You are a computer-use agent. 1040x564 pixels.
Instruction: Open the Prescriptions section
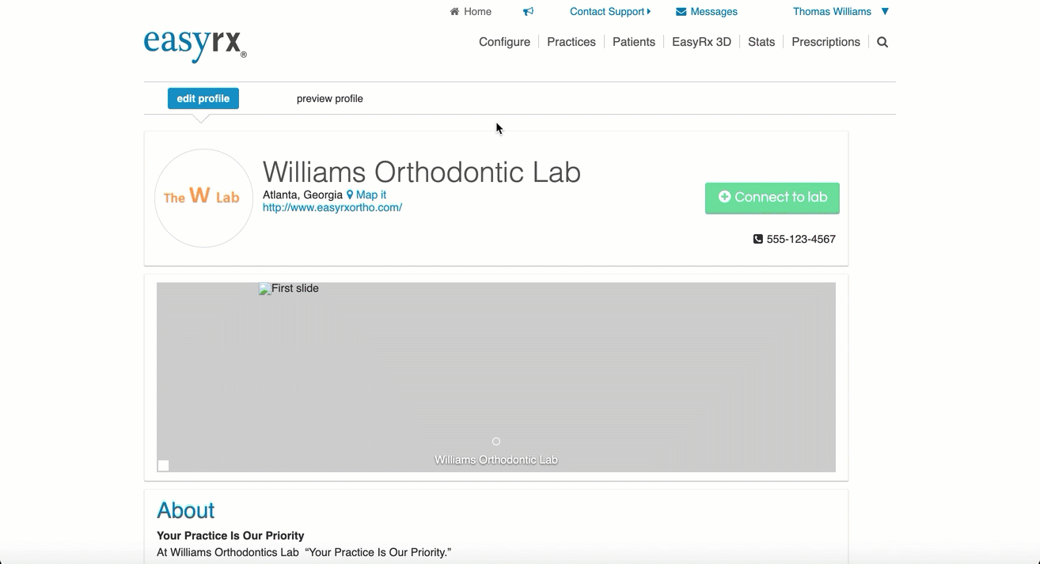[x=826, y=42]
